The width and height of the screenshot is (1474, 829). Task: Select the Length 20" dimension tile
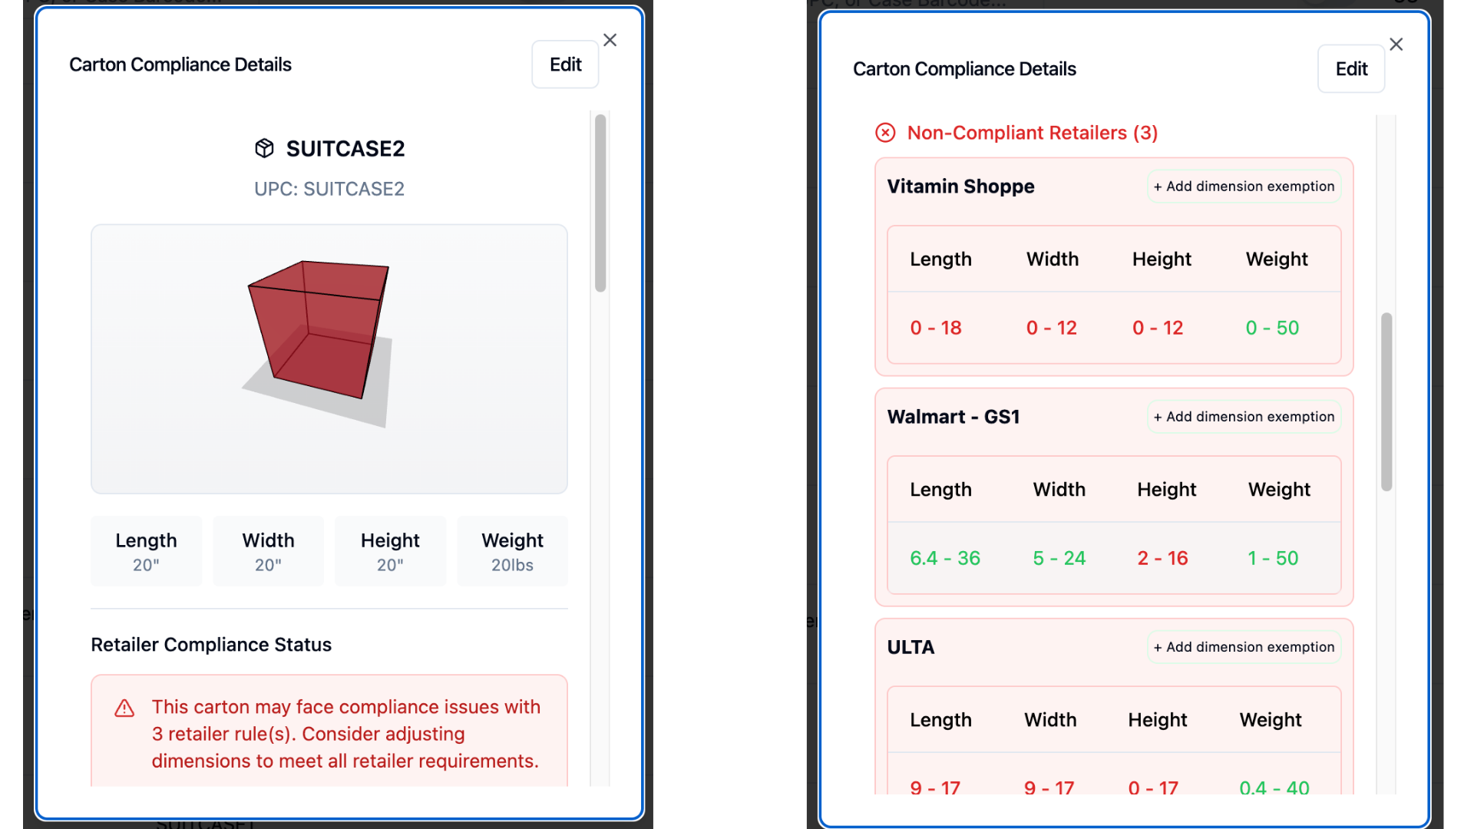tap(146, 551)
